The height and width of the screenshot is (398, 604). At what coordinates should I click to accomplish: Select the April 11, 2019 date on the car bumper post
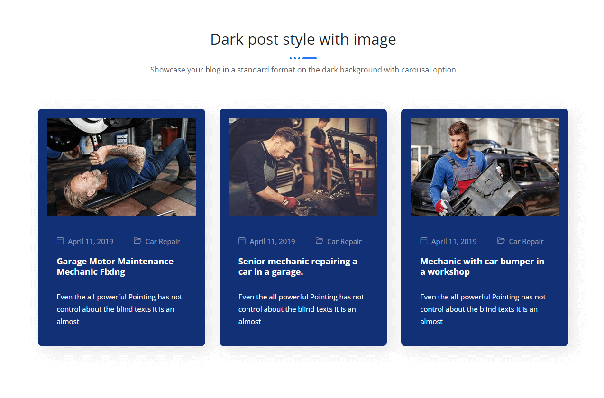454,242
